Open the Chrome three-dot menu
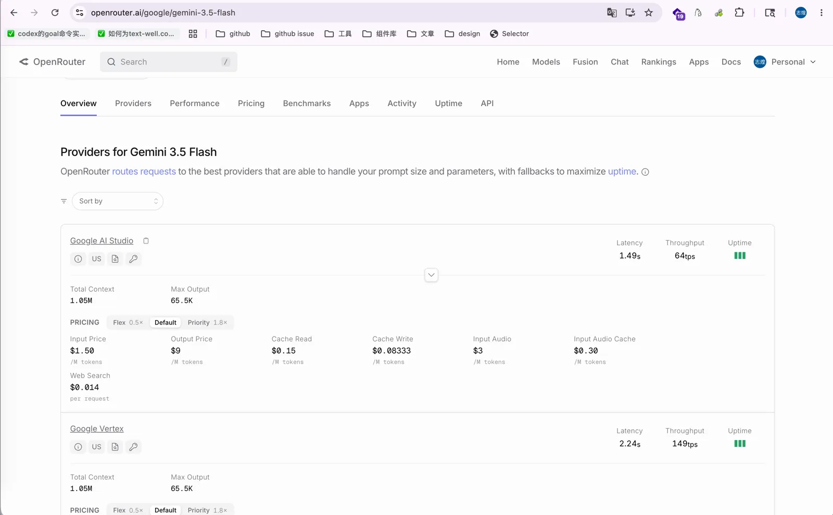The image size is (833, 515). pyautogui.click(x=822, y=12)
